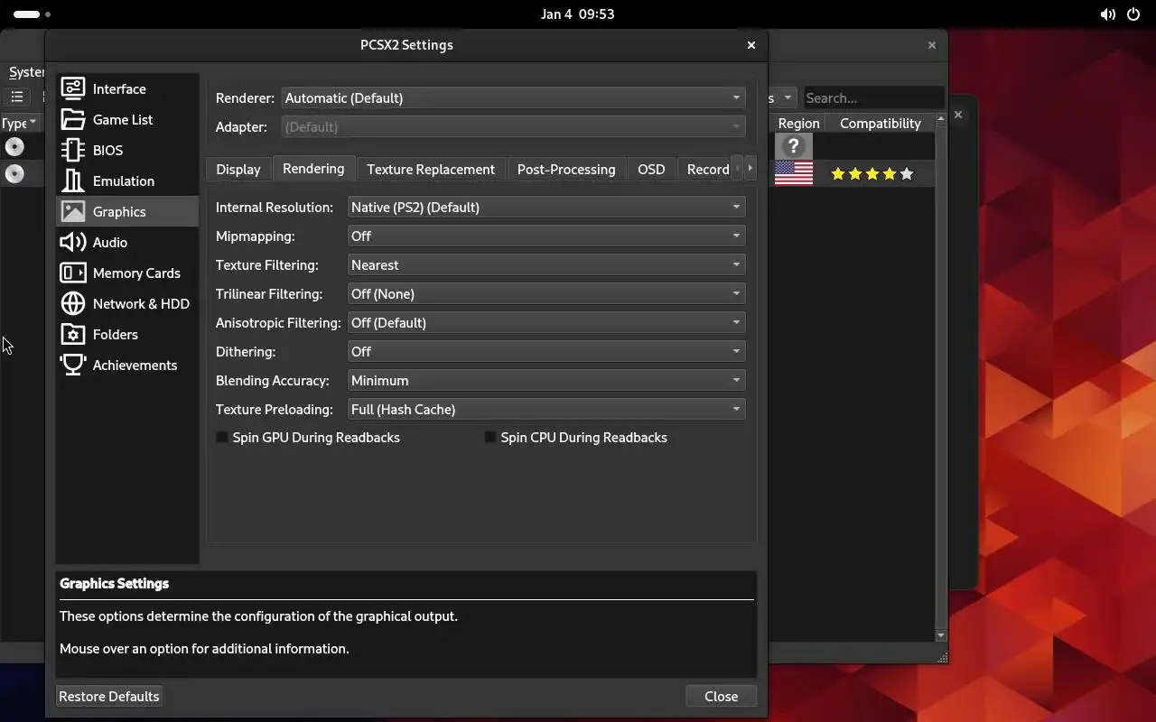Viewport: 1156px width, 722px height.
Task: Go to the Emulation settings category
Action: (127, 180)
